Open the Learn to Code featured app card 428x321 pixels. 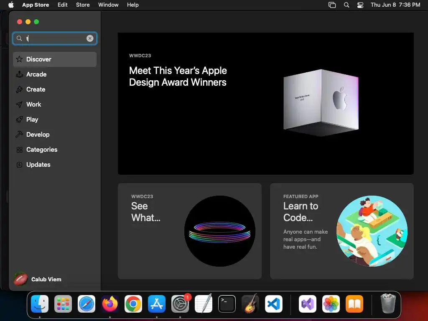click(342, 231)
